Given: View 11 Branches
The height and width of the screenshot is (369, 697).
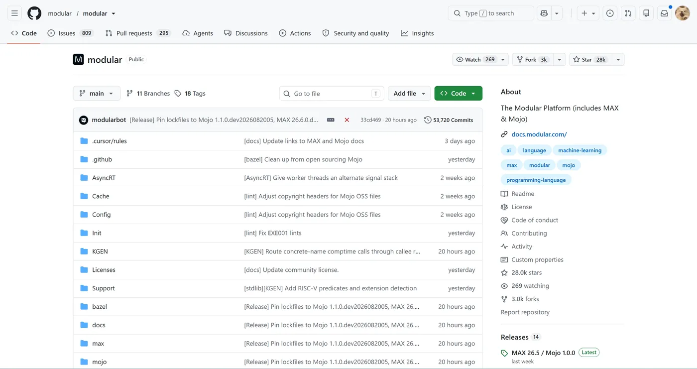Looking at the screenshot, I should tap(148, 93).
